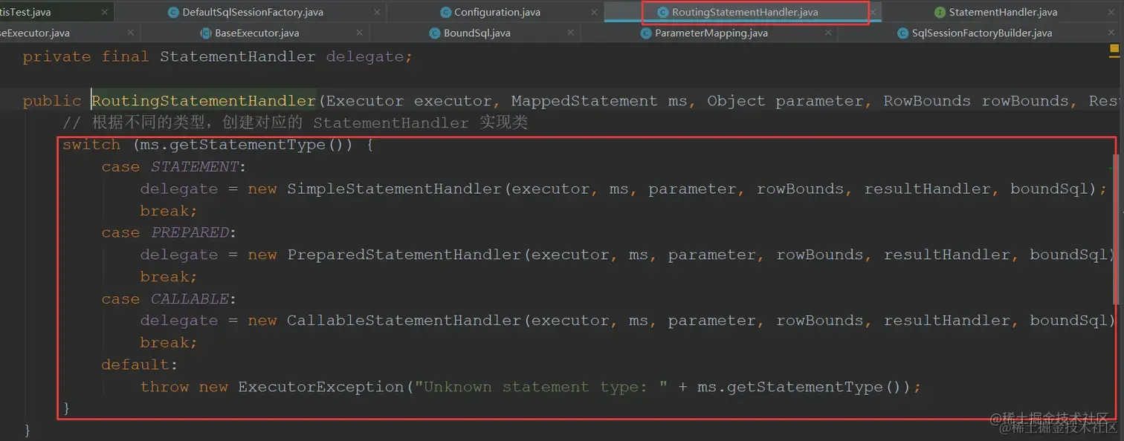Click the PREPARED case label
The image size is (1124, 441).
tap(190, 232)
